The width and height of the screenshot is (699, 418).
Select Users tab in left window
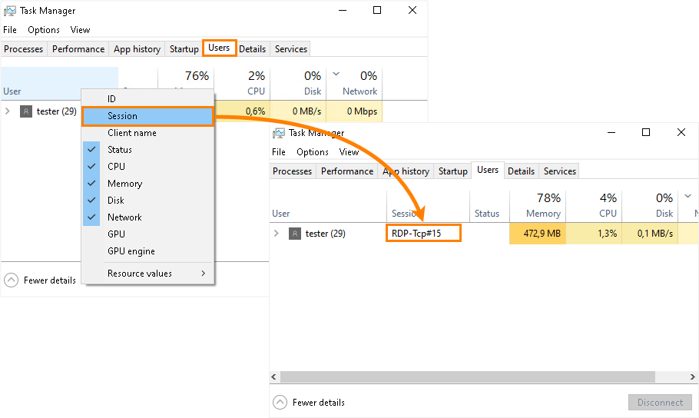(x=219, y=48)
